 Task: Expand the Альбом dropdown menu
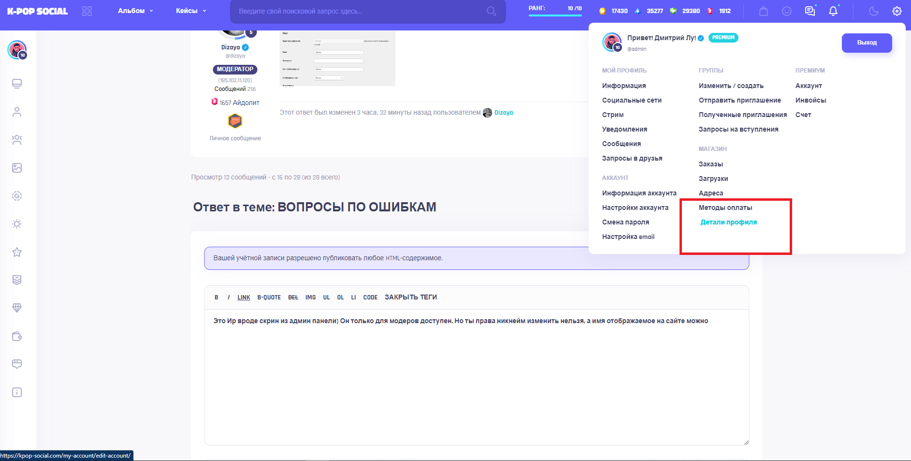(x=135, y=11)
